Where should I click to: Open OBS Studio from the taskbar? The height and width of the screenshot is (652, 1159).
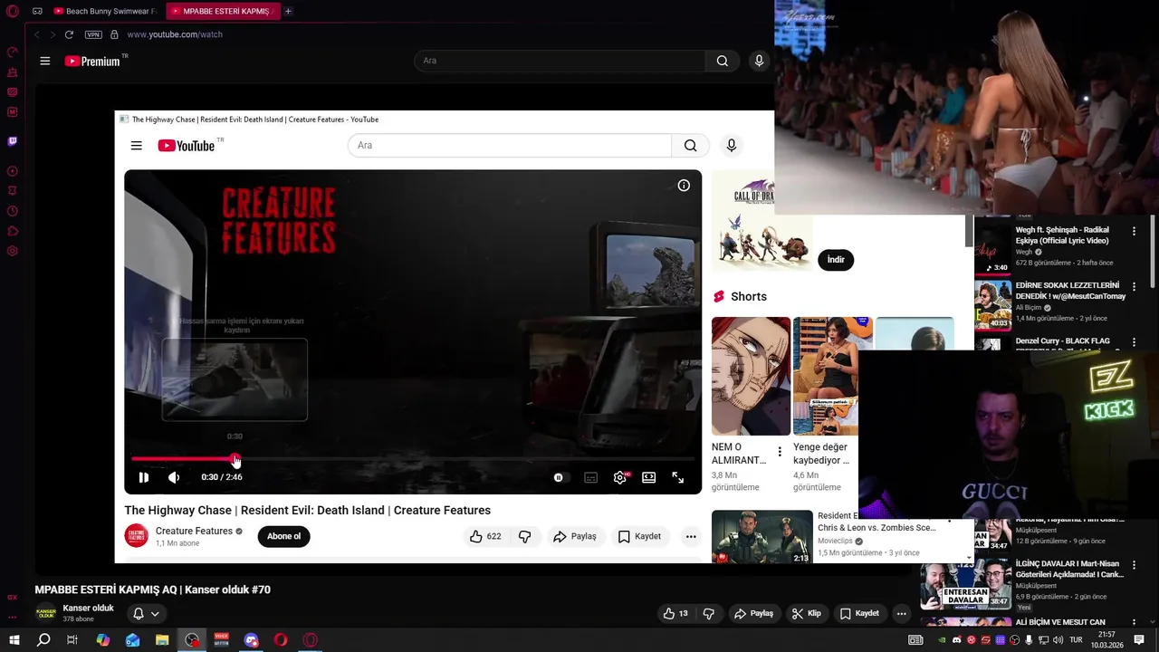pyautogui.click(x=192, y=640)
